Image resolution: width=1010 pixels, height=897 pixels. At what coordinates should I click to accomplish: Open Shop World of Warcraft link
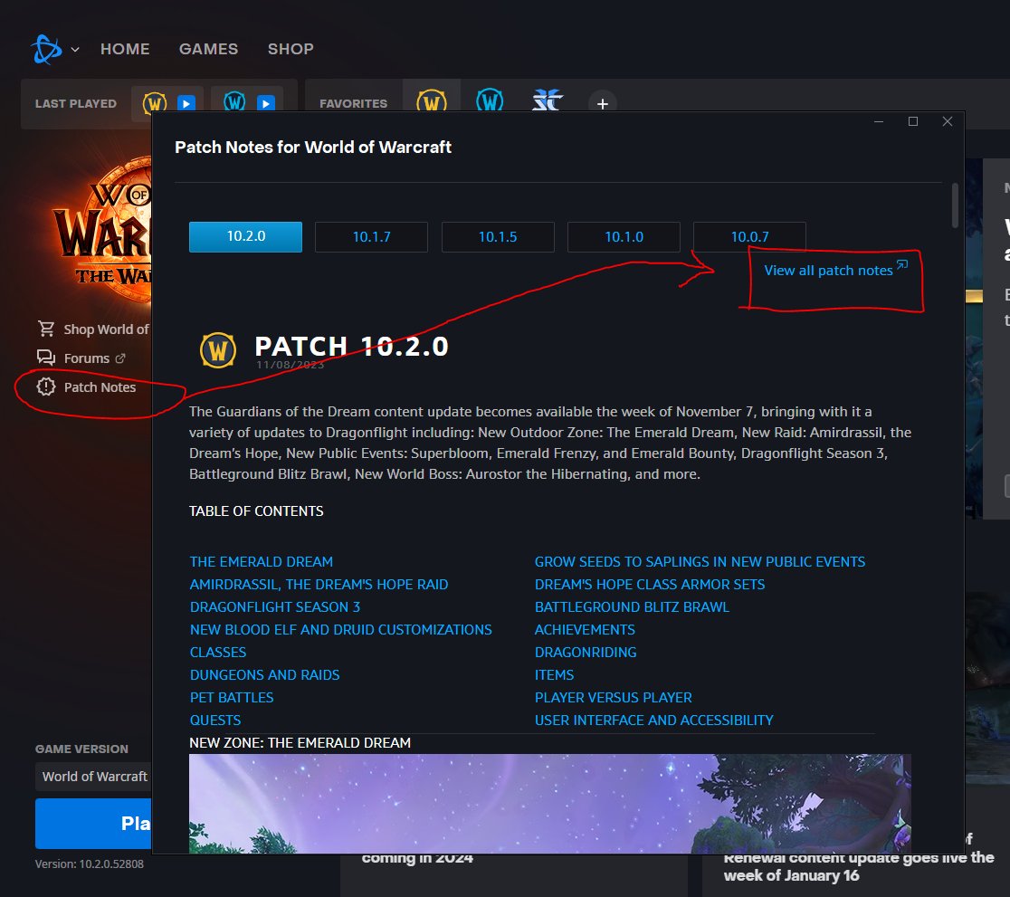click(x=106, y=329)
